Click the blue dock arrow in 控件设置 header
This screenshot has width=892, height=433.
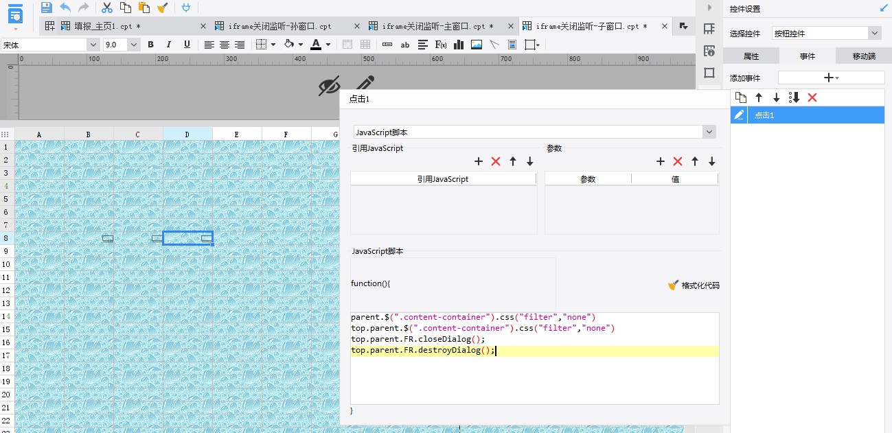[883, 8]
